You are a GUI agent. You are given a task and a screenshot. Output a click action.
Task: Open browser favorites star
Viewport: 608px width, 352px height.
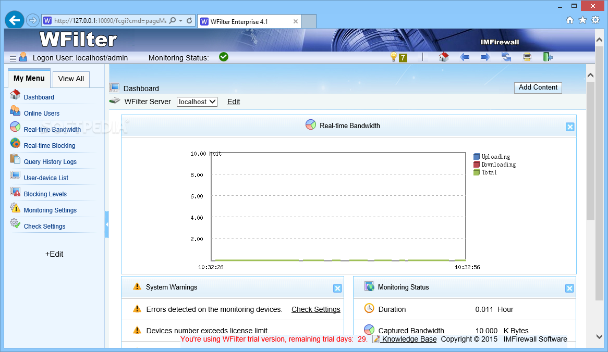coord(583,20)
